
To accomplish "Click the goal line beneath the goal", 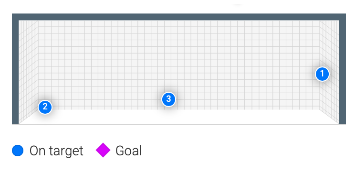I will tap(179, 124).
